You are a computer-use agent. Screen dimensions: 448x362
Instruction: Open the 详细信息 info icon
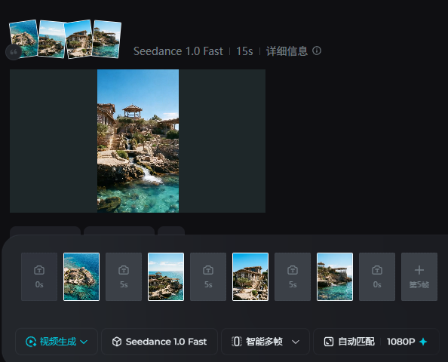point(317,51)
